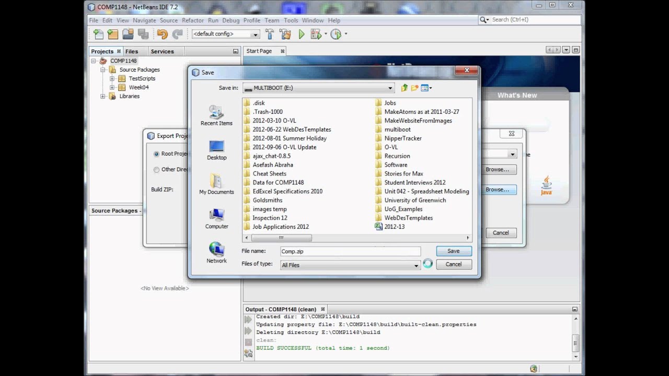Select Root Project radio button
669x376 pixels.
click(156, 154)
